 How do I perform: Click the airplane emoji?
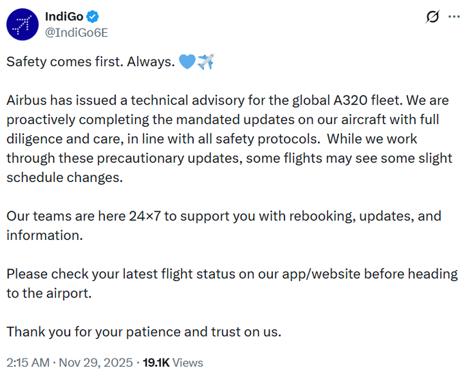tap(205, 62)
